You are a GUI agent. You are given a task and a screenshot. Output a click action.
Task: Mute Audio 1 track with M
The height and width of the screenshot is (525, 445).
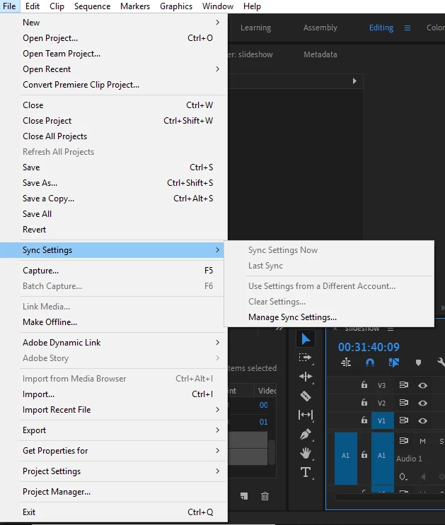pyautogui.click(x=422, y=442)
